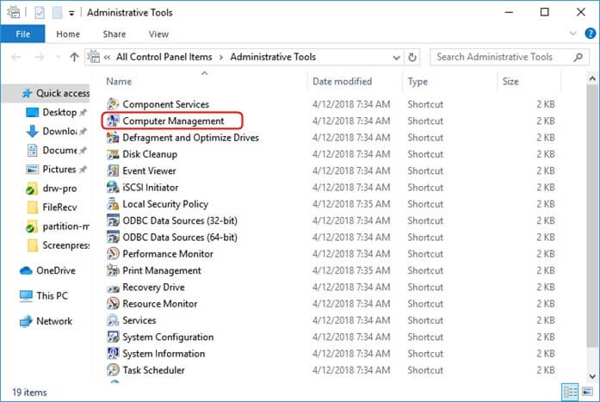Sort by the Date modified column header
The image size is (600, 402).
(356, 81)
